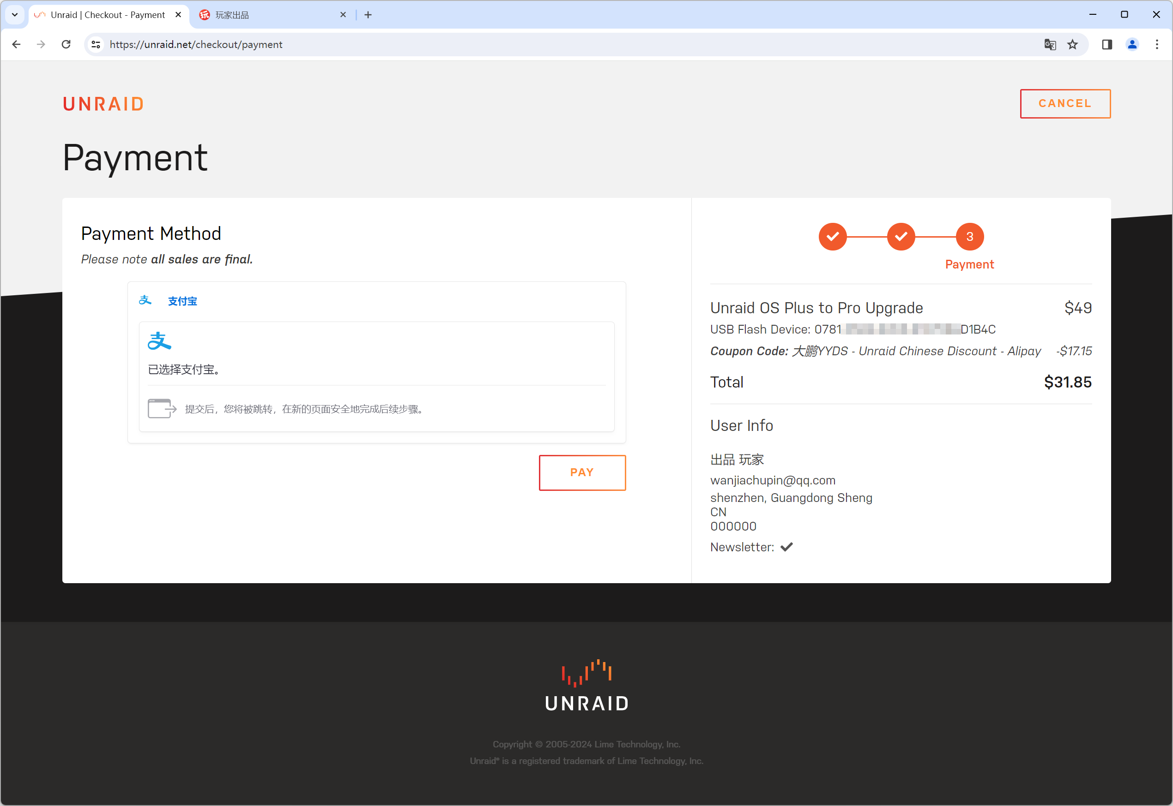Click the address bar URL

(x=196, y=44)
